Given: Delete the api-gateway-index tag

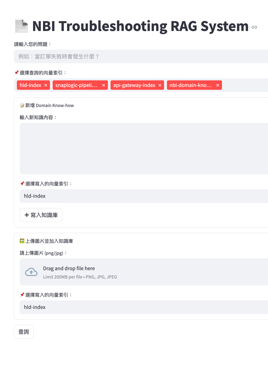Looking at the screenshot, I should click(160, 85).
